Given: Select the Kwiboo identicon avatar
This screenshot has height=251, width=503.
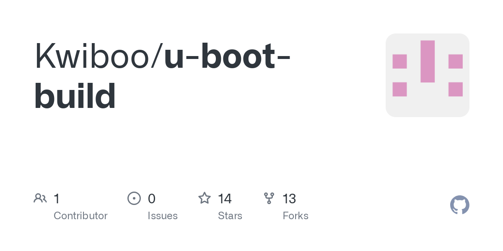Looking at the screenshot, I should click(428, 75).
